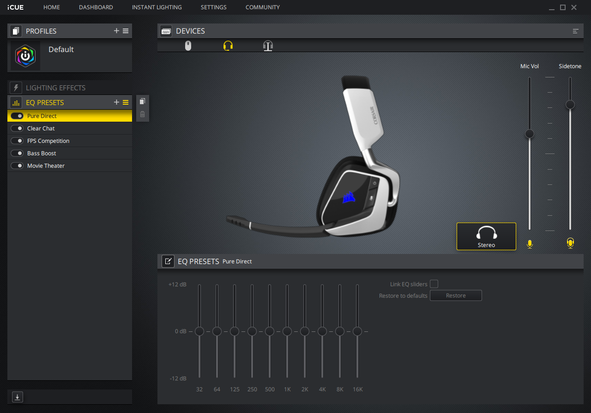Open the Devices panel menu icon

[x=576, y=31]
